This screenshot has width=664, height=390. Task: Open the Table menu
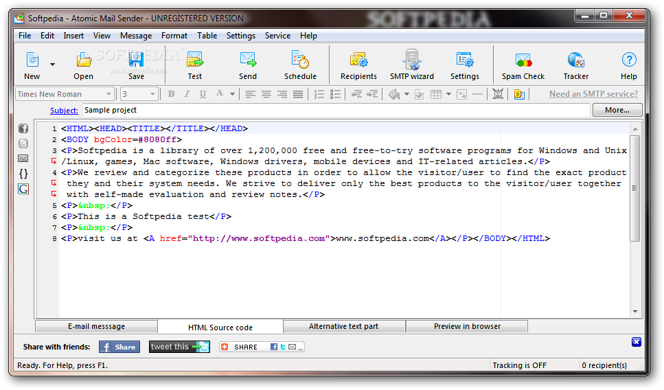(x=207, y=36)
